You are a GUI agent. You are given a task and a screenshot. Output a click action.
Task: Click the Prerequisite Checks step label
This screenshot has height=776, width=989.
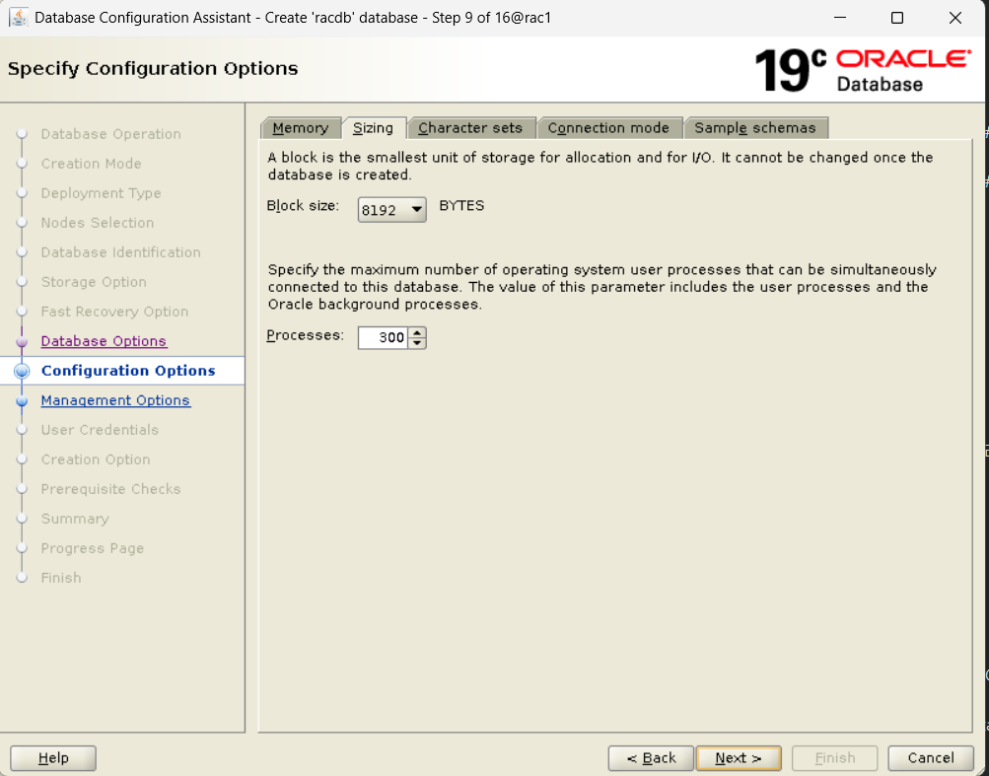111,489
